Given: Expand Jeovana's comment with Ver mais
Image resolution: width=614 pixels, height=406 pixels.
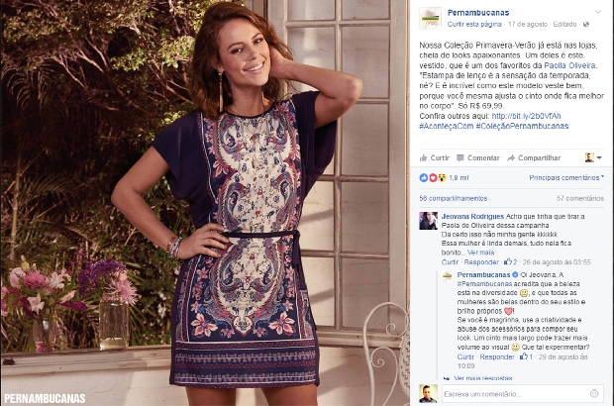Looking at the screenshot, I should coord(480,253).
